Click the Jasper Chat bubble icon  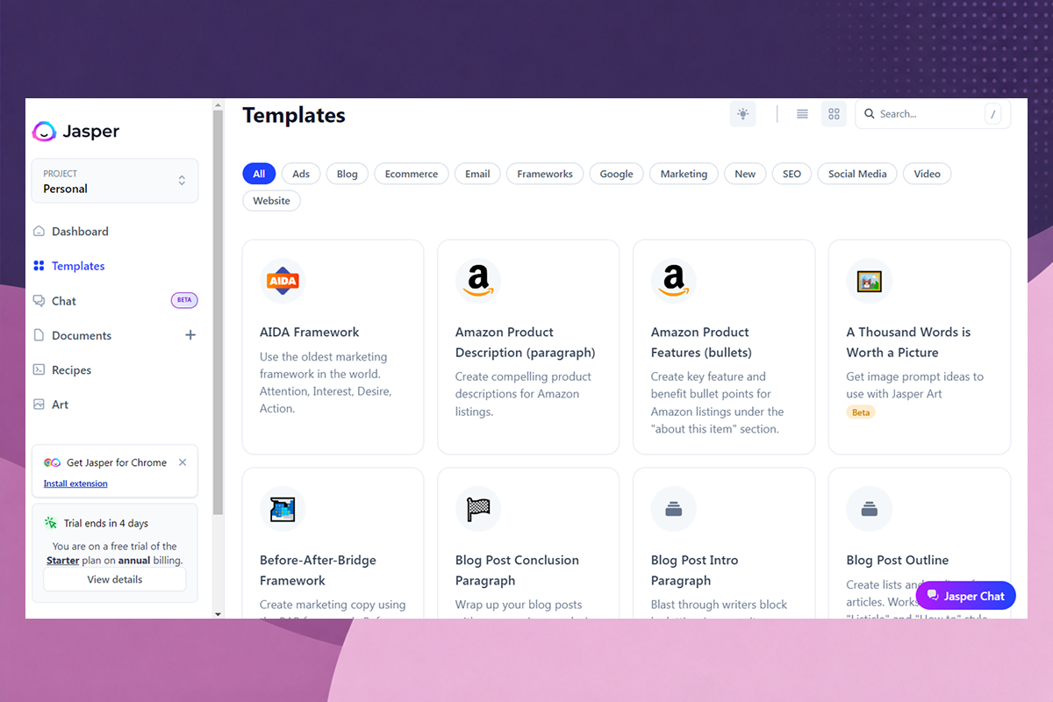[x=933, y=596]
